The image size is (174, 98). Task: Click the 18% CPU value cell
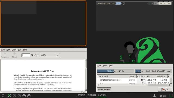point(143,80)
